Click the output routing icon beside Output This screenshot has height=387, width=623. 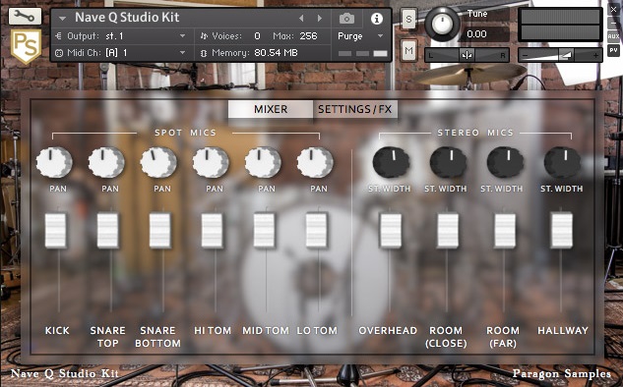click(58, 36)
